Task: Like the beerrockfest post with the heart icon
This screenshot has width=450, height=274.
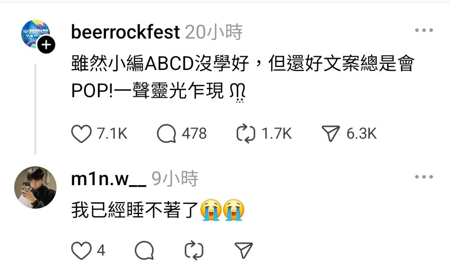Action: pos(81,134)
